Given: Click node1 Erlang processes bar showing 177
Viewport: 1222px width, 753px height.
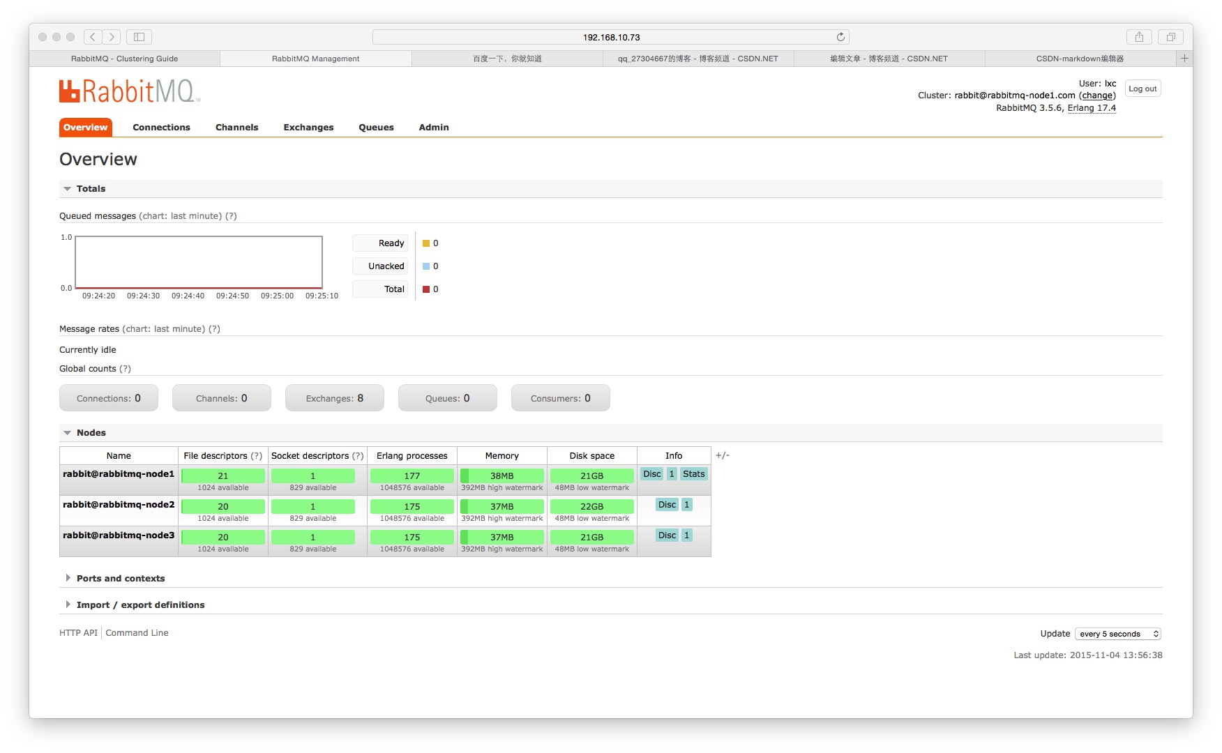Looking at the screenshot, I should (x=412, y=476).
